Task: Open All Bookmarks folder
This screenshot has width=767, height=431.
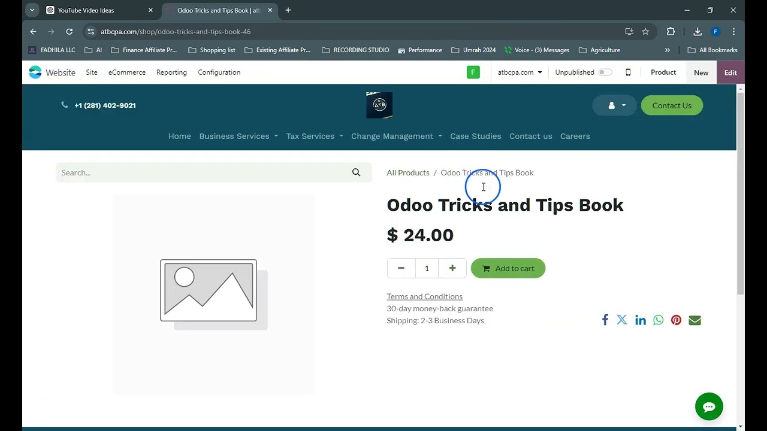Action: [x=712, y=50]
